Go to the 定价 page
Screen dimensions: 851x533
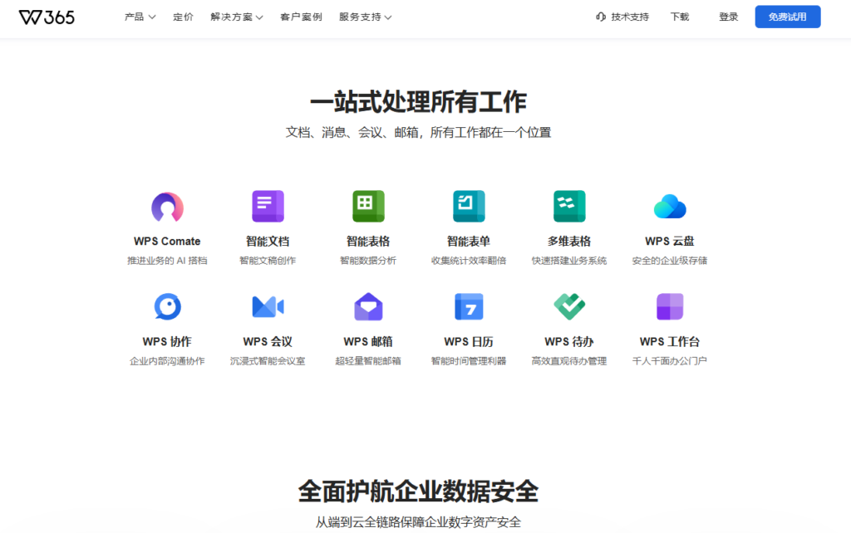tap(183, 17)
